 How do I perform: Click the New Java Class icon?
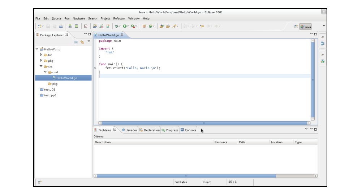pos(150,26)
